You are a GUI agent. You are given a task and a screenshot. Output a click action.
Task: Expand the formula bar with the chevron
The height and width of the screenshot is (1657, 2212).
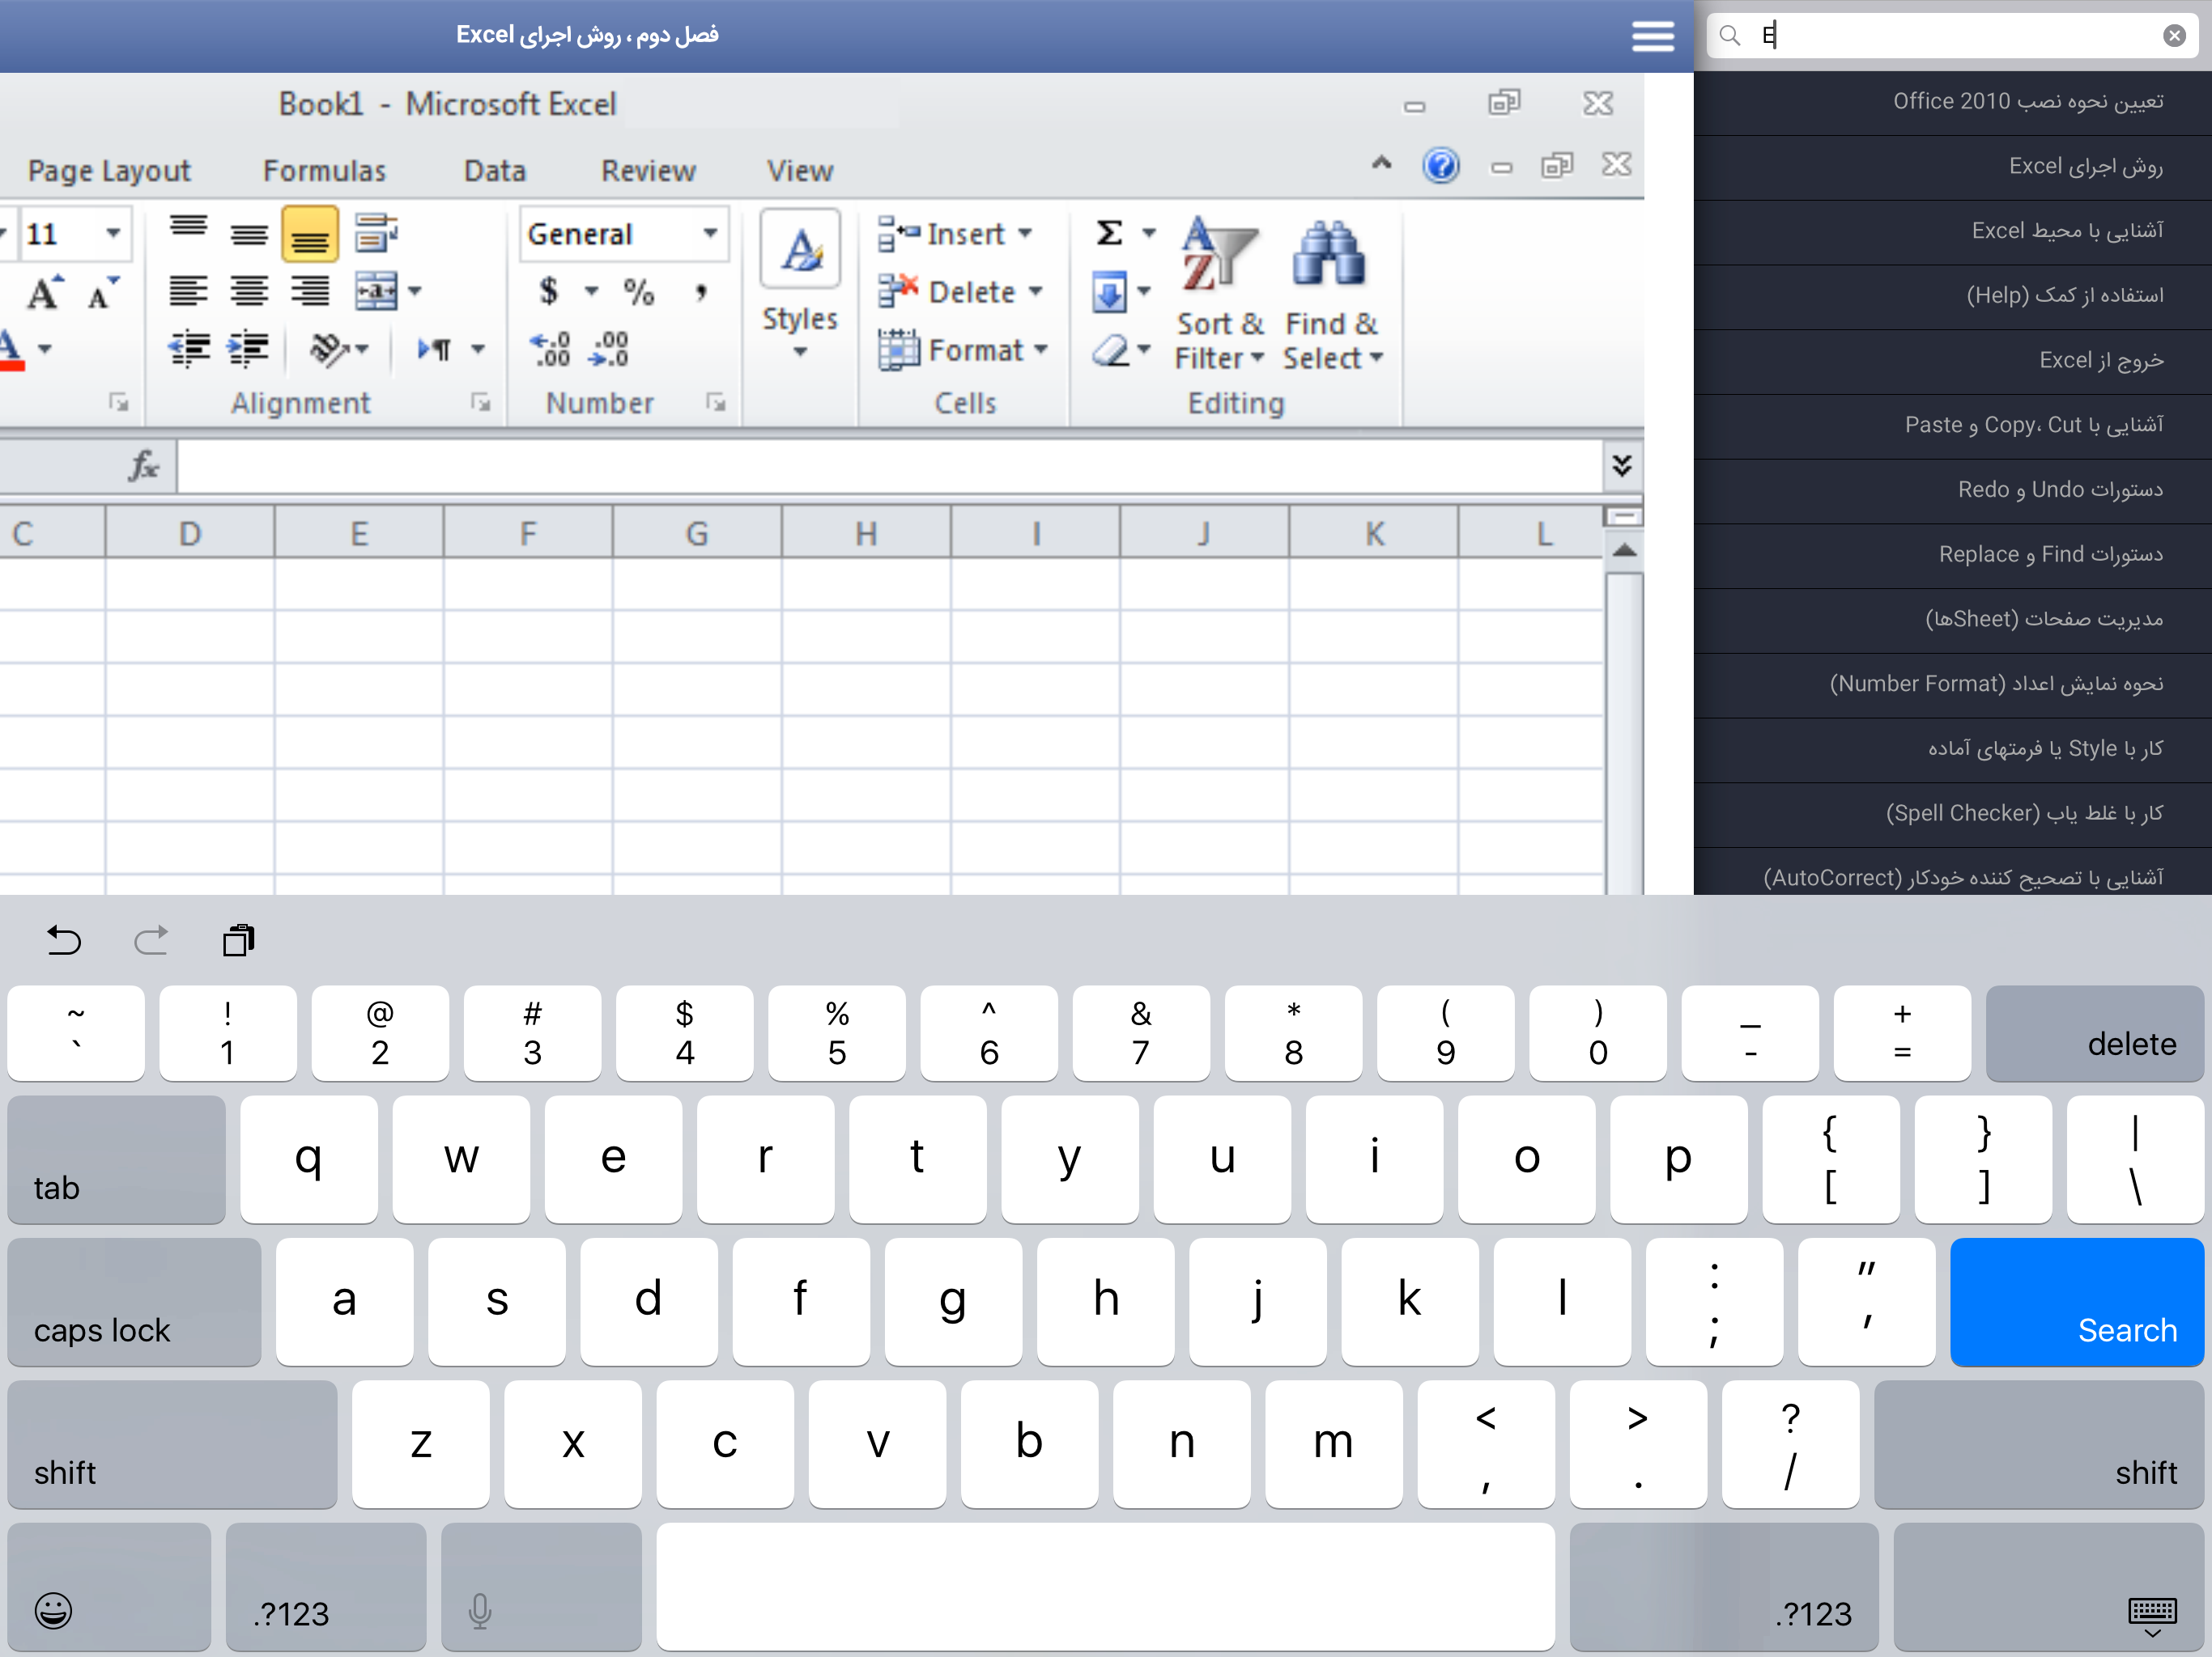(x=1621, y=466)
